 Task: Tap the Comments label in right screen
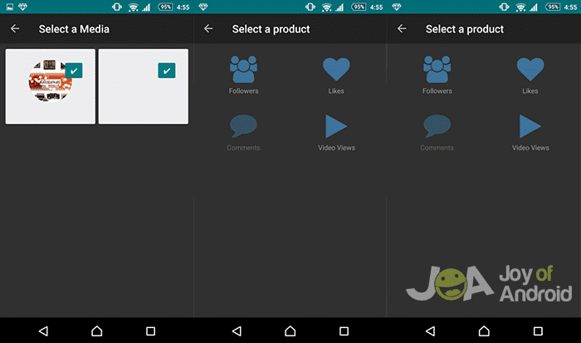pos(437,148)
